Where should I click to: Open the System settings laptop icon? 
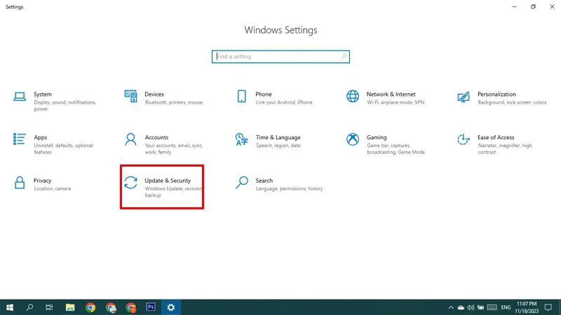[x=20, y=97]
